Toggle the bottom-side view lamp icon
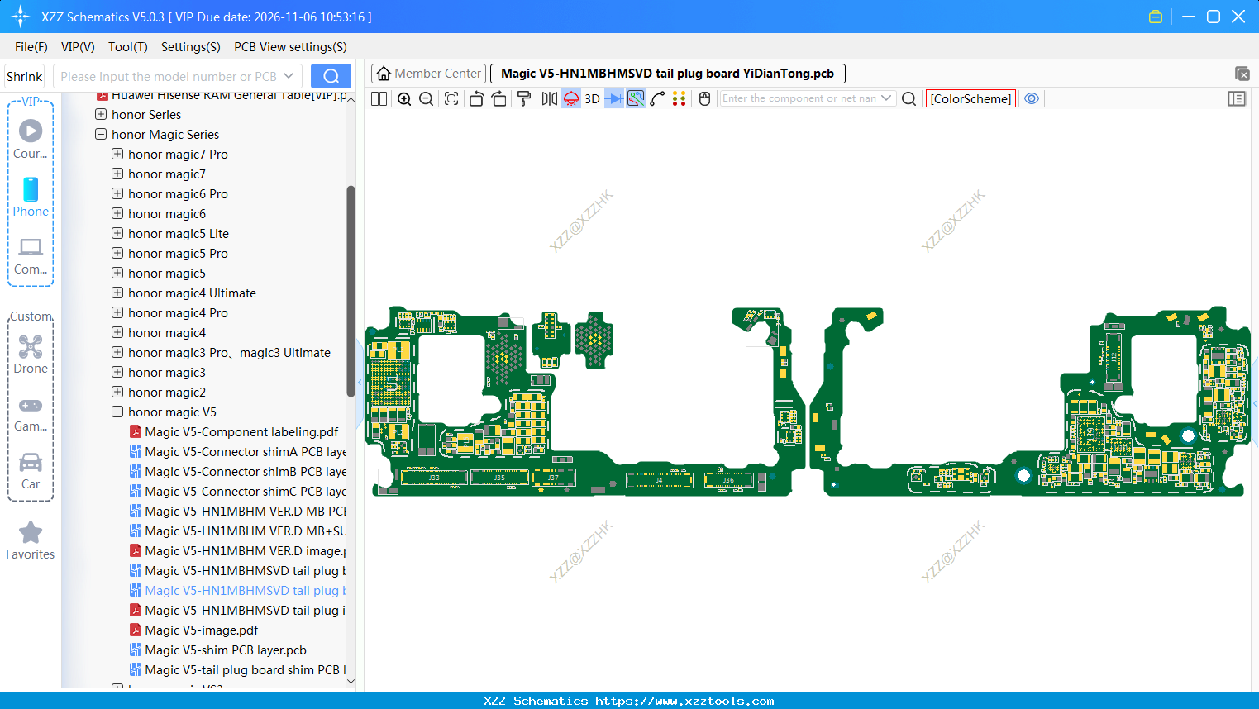The image size is (1259, 709). coord(570,98)
